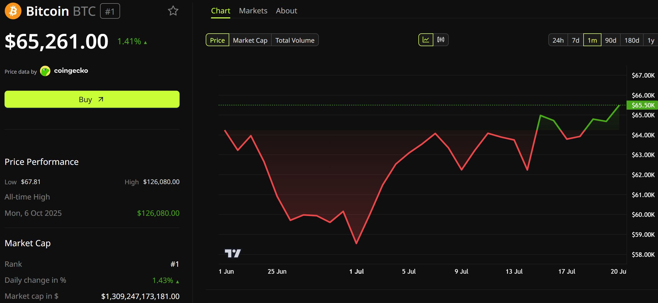Select the Total Volume chart option
658x303 pixels.
[x=295, y=40]
